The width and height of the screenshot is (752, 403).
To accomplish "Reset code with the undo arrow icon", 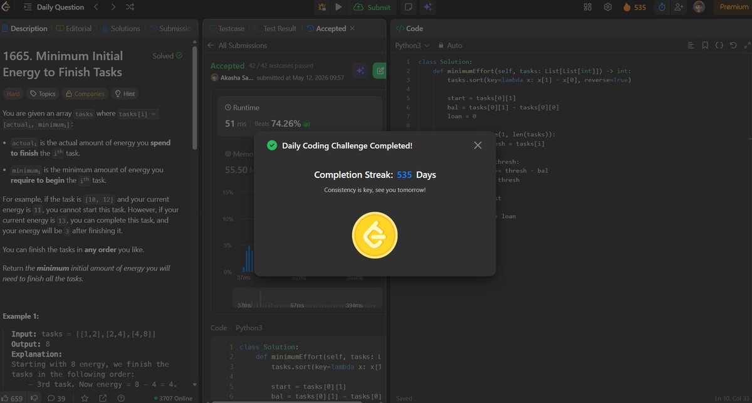I will pyautogui.click(x=733, y=45).
